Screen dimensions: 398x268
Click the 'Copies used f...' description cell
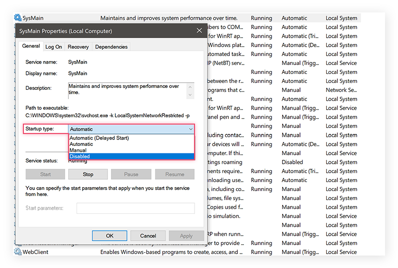click(225, 207)
